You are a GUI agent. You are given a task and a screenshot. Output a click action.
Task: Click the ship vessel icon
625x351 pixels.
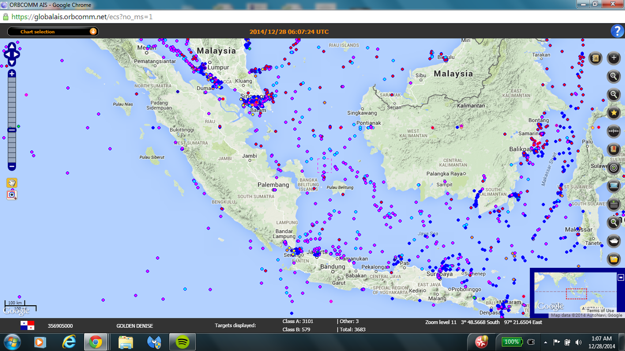tap(614, 241)
